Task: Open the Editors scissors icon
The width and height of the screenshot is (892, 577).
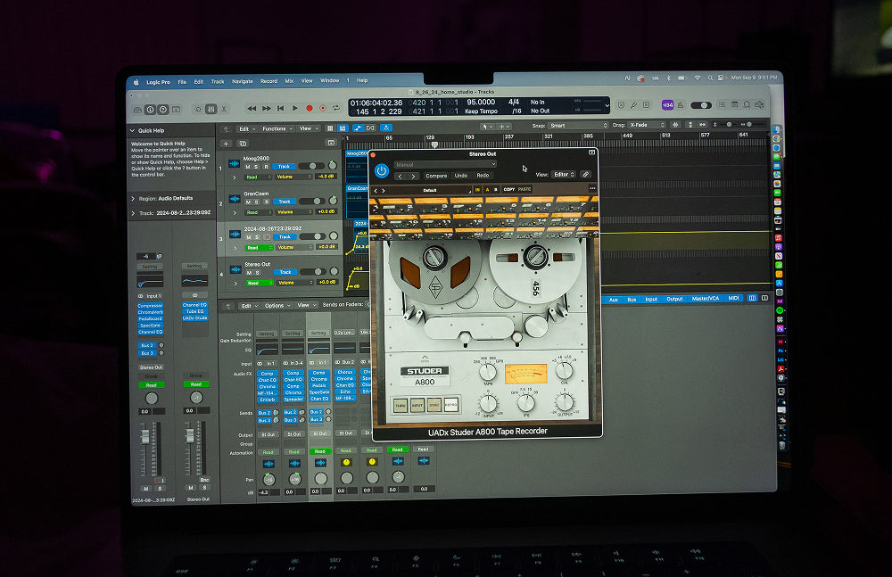Action: pyautogui.click(x=224, y=109)
